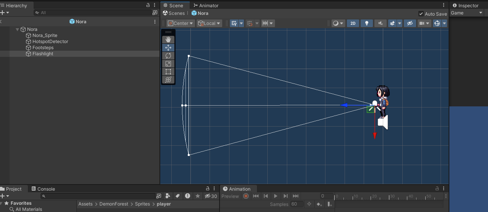Search by label in Project panel

click(177, 196)
